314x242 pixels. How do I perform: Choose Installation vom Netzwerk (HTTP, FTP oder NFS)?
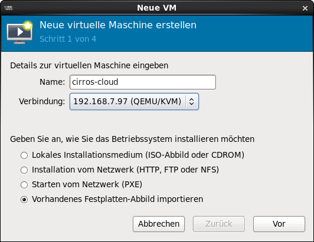120,170
